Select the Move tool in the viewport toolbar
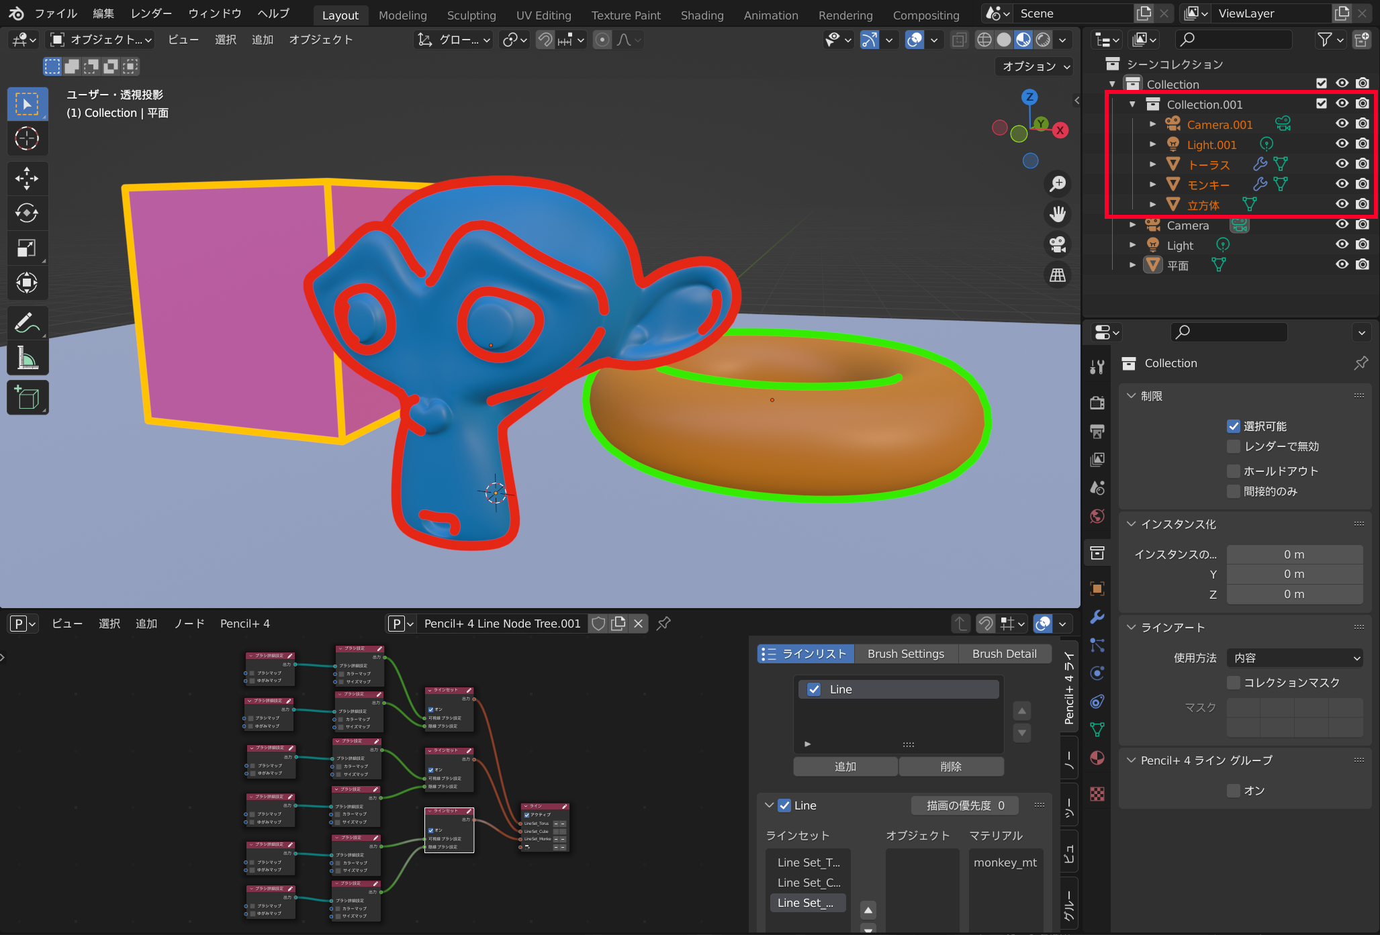 click(27, 179)
